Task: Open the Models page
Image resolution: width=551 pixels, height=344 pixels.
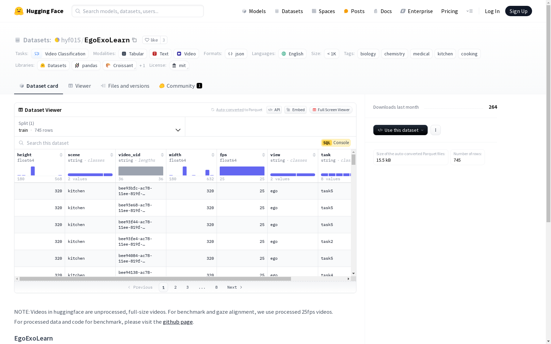Action: pyautogui.click(x=254, y=11)
